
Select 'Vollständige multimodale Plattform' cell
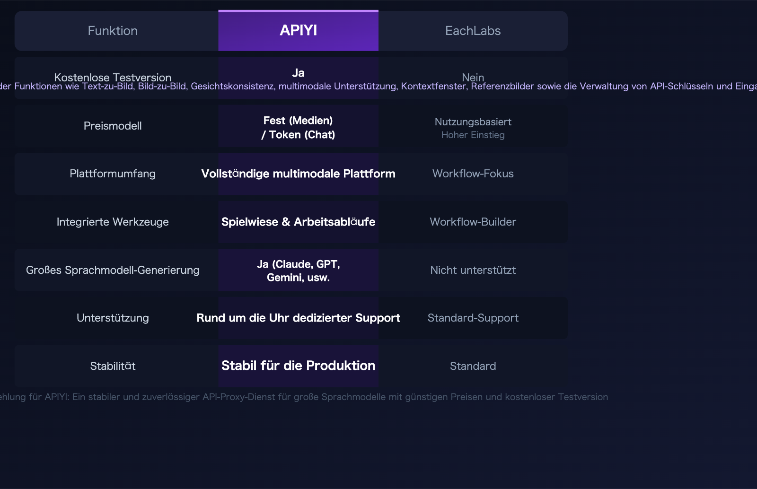(x=298, y=174)
